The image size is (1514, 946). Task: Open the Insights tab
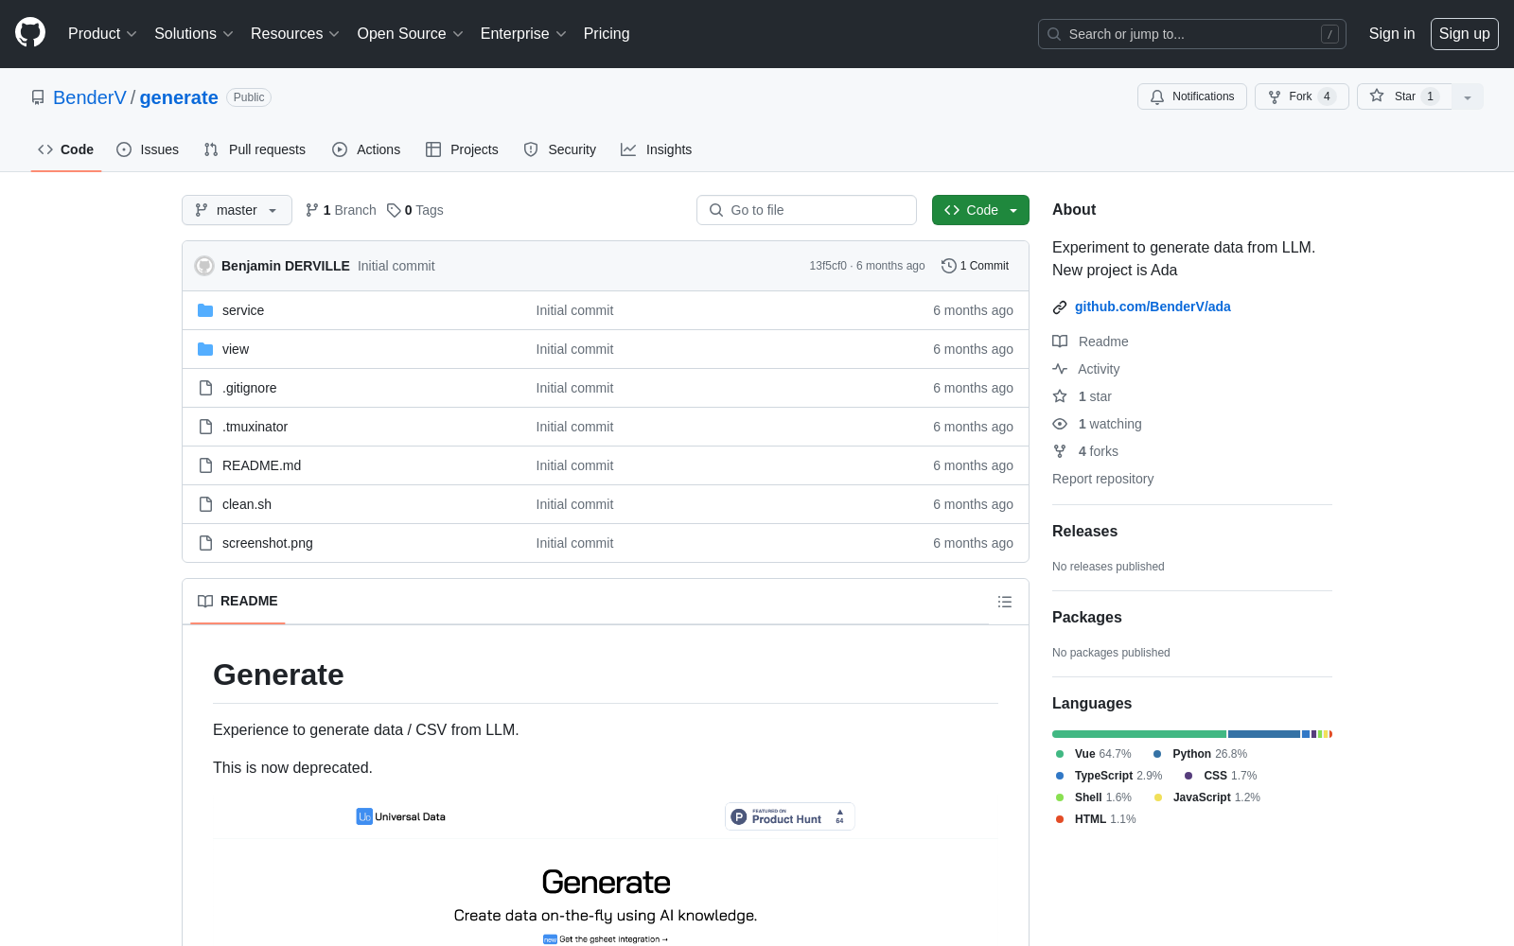tap(657, 149)
